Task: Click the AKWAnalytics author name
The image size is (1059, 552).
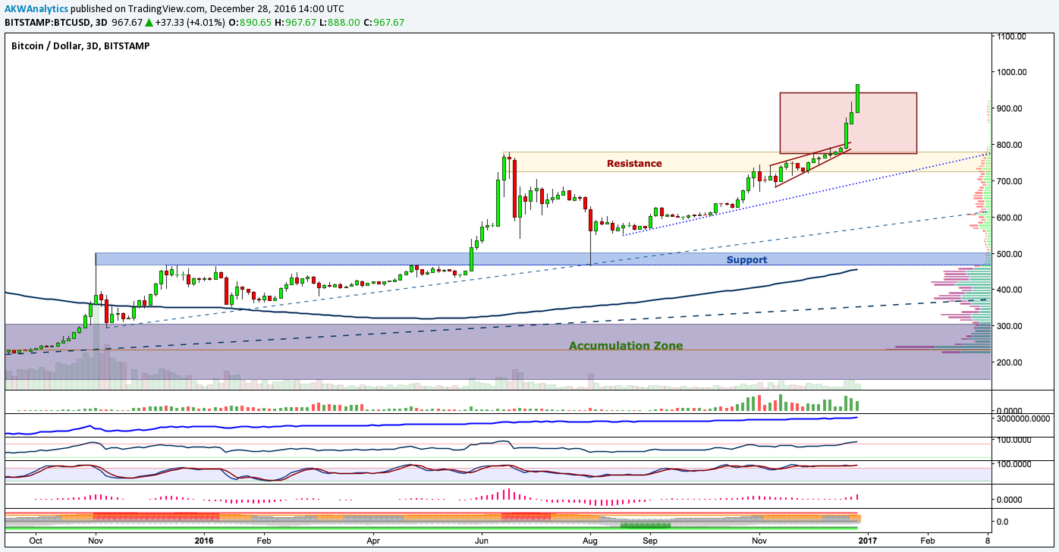Action: tap(36, 8)
